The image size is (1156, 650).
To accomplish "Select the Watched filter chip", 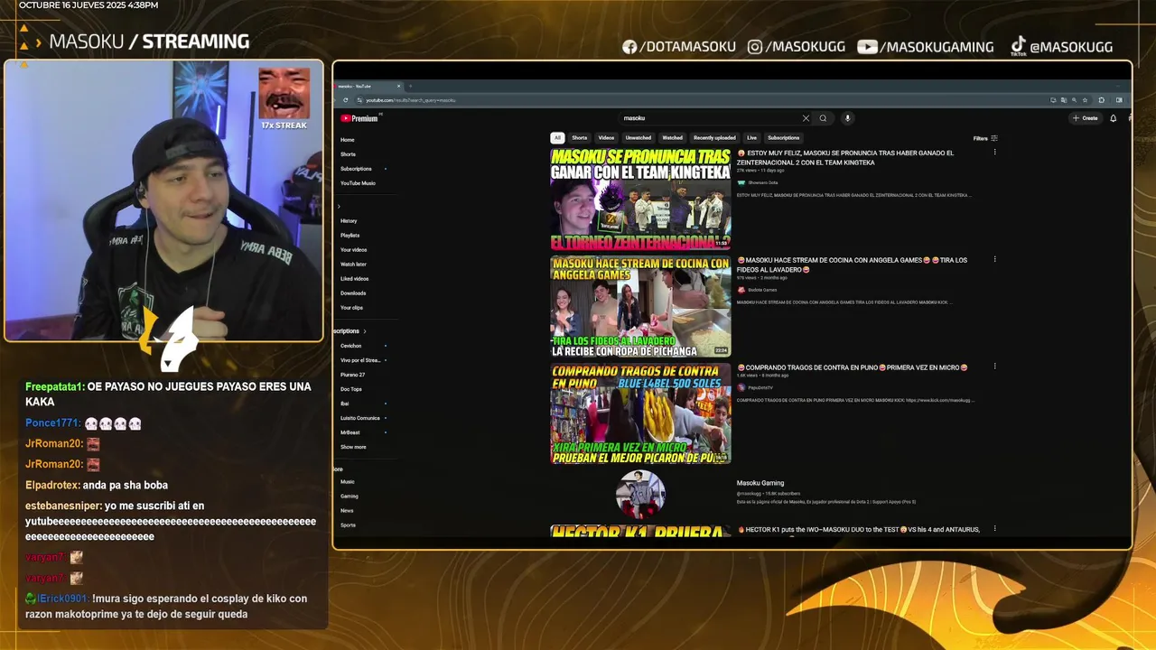I will pyautogui.click(x=673, y=138).
